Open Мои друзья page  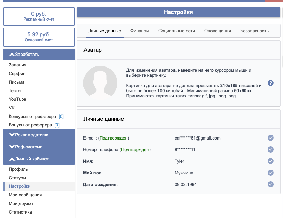21,203
